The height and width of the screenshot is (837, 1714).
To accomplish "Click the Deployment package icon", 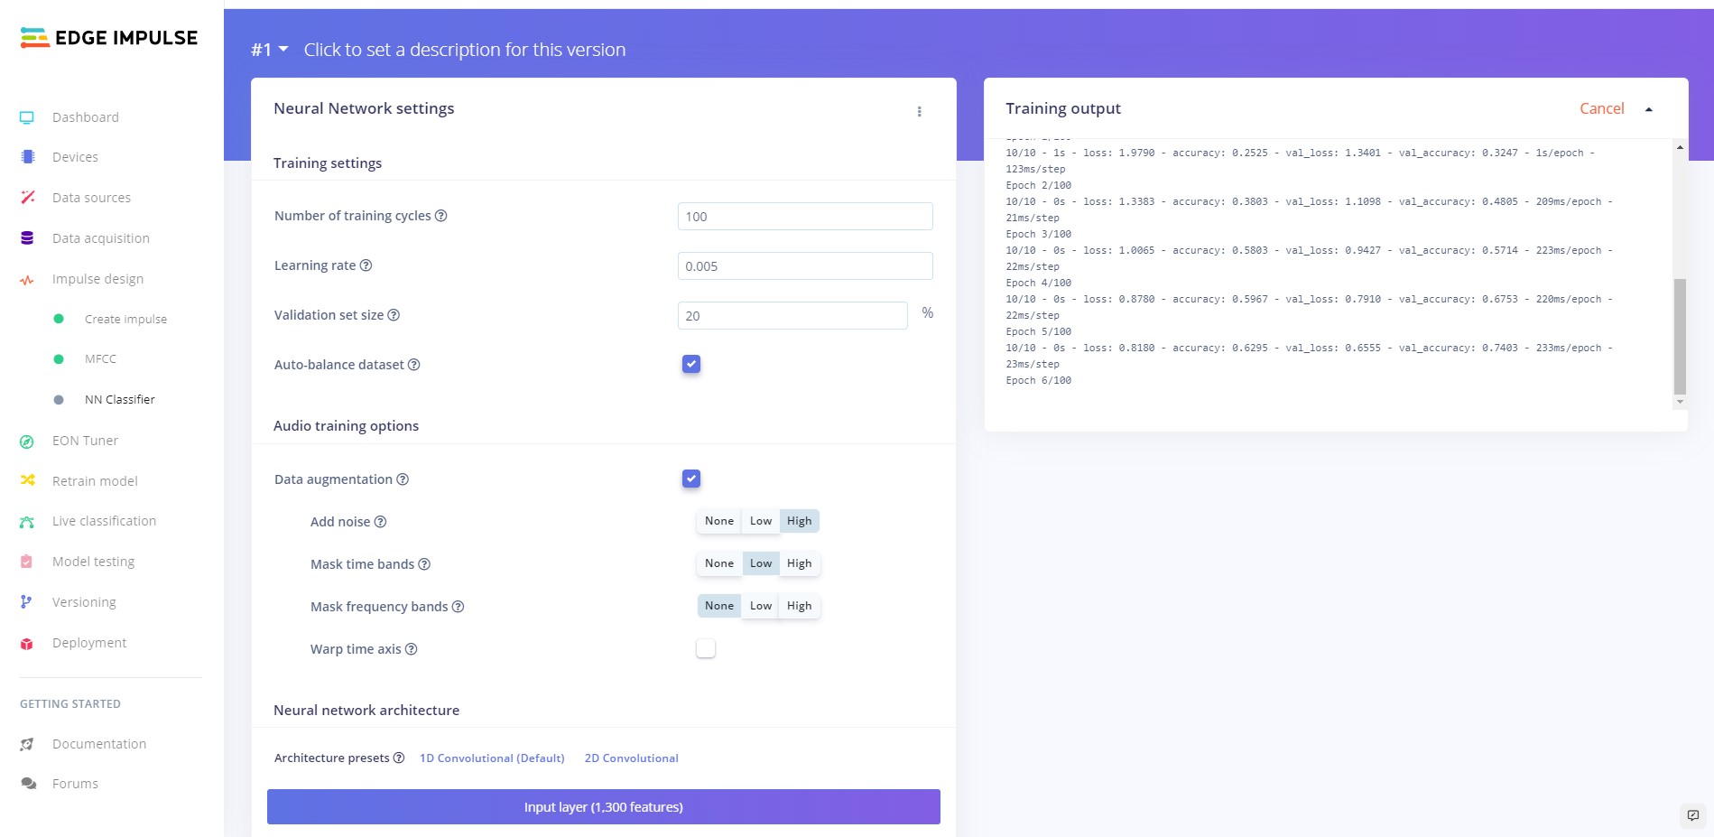I will pyautogui.click(x=27, y=644).
